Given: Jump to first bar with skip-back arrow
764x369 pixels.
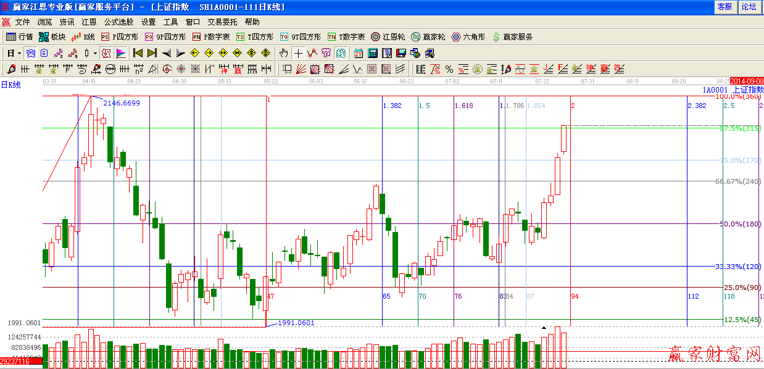Looking at the screenshot, I should click(138, 53).
